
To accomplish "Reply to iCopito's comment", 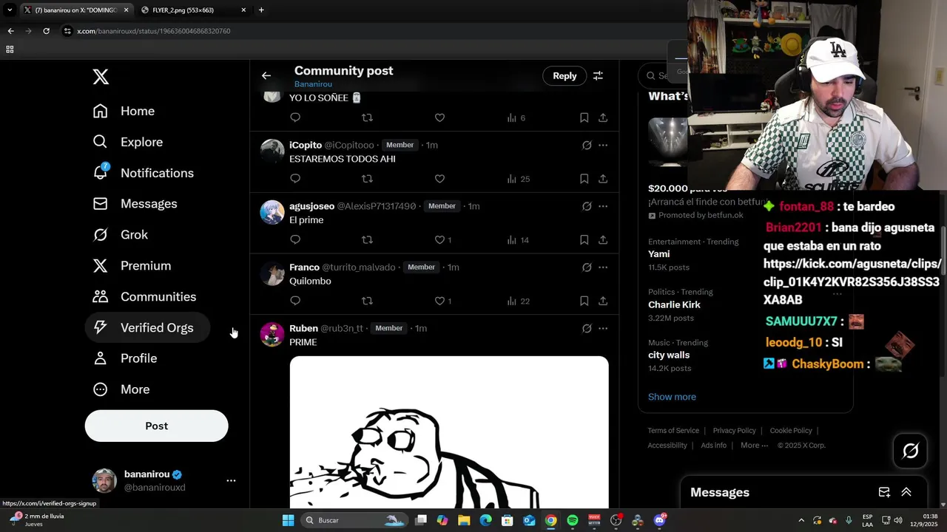I will (x=295, y=179).
